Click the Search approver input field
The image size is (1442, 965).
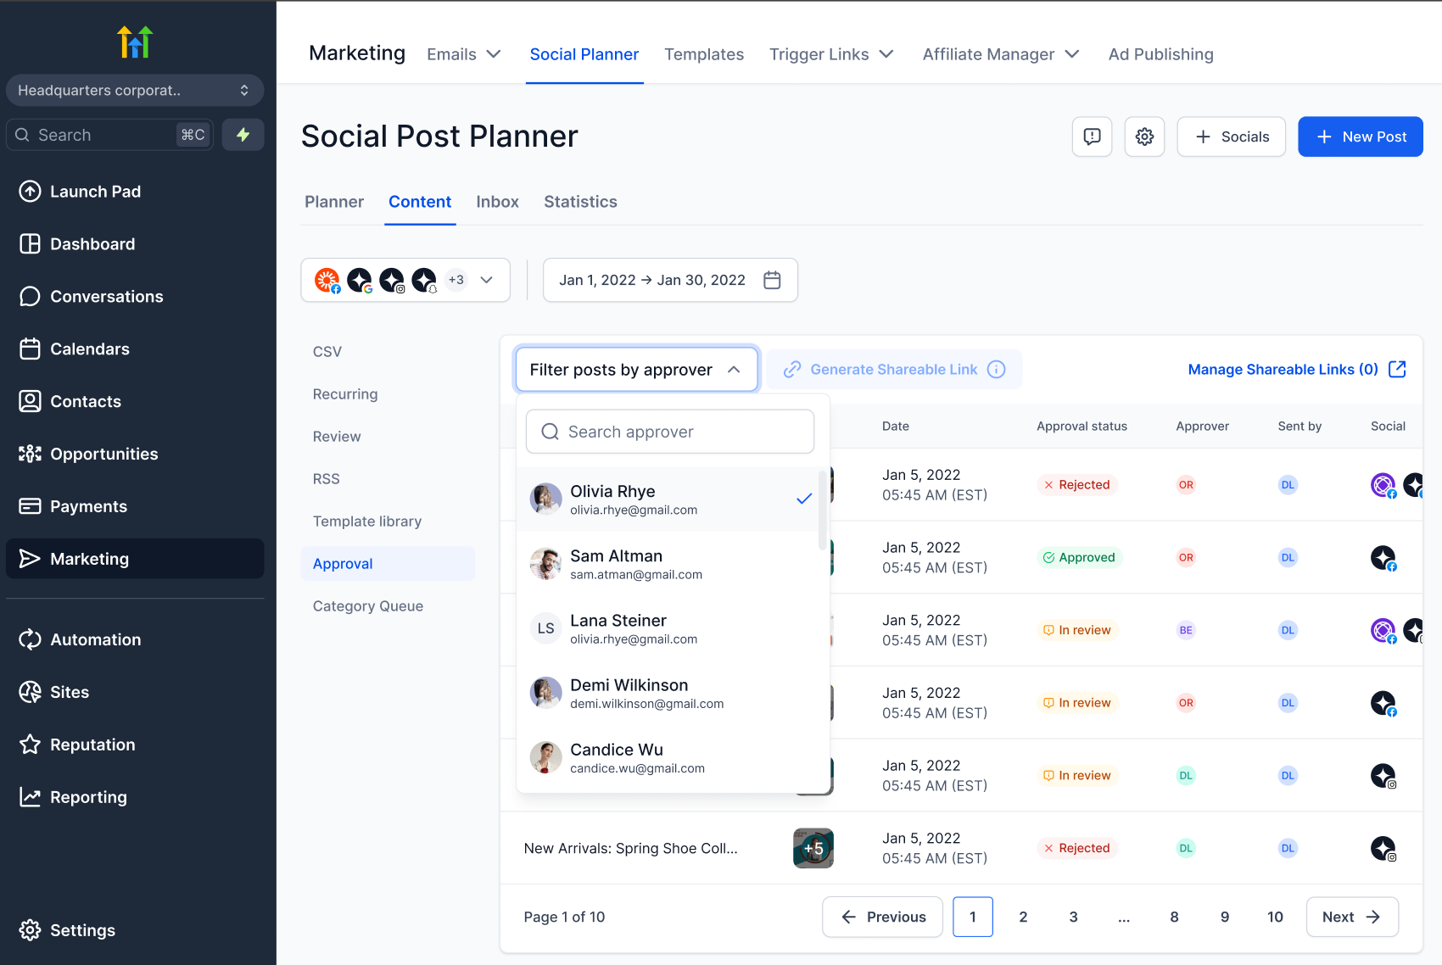[670, 432]
